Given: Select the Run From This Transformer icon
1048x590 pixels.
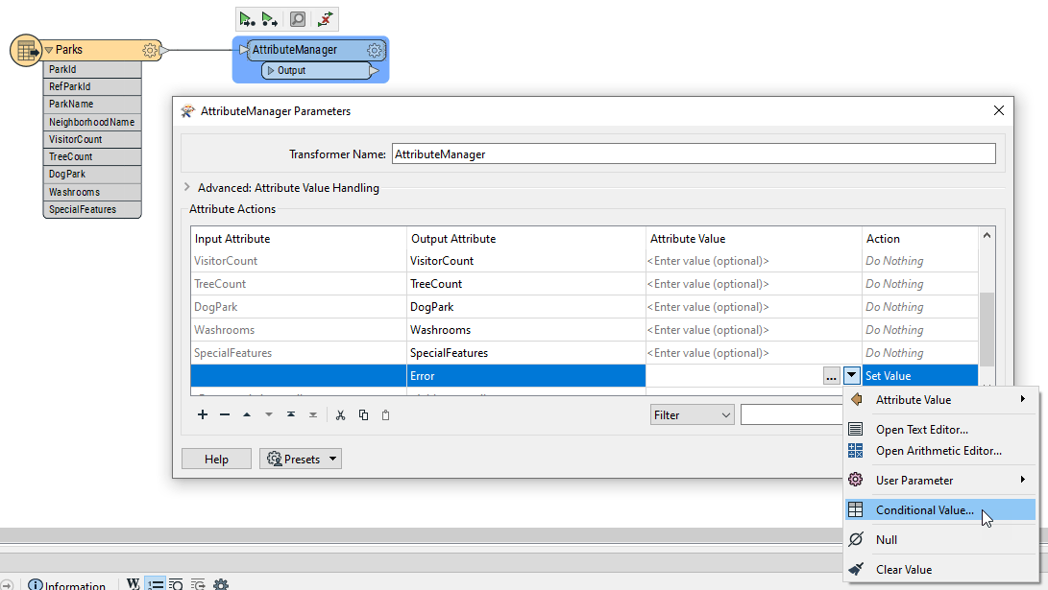Looking at the screenshot, I should pos(270,18).
